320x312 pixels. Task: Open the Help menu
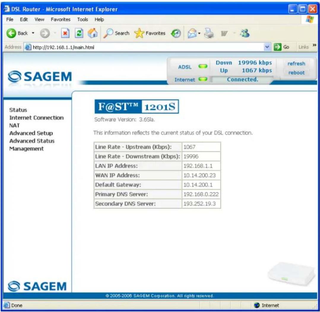click(x=99, y=19)
